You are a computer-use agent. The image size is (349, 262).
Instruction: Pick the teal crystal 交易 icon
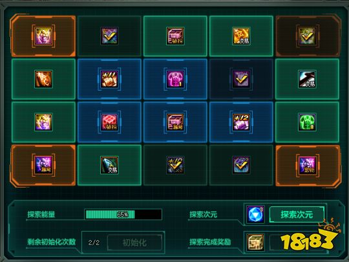click(x=109, y=165)
